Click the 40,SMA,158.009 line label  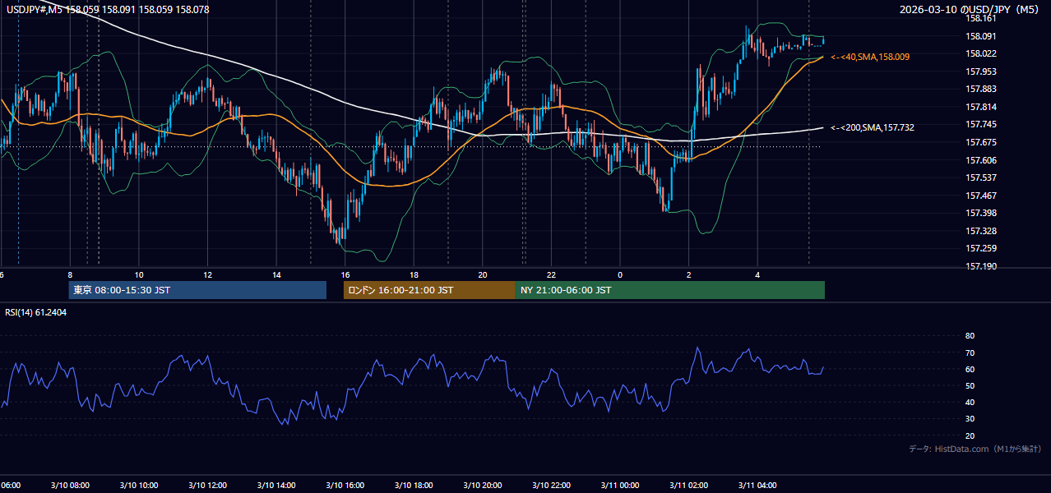point(870,57)
